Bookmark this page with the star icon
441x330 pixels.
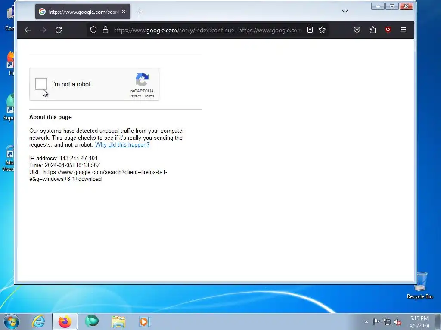click(322, 30)
